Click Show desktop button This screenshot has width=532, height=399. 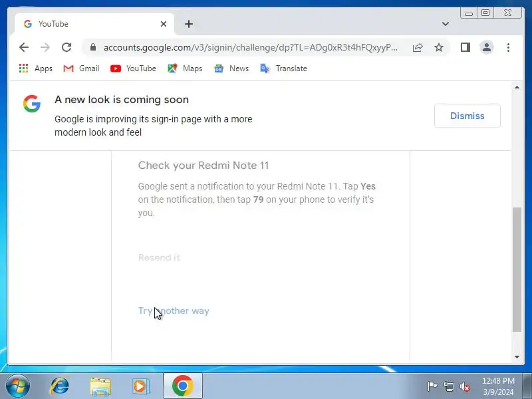coord(527,386)
